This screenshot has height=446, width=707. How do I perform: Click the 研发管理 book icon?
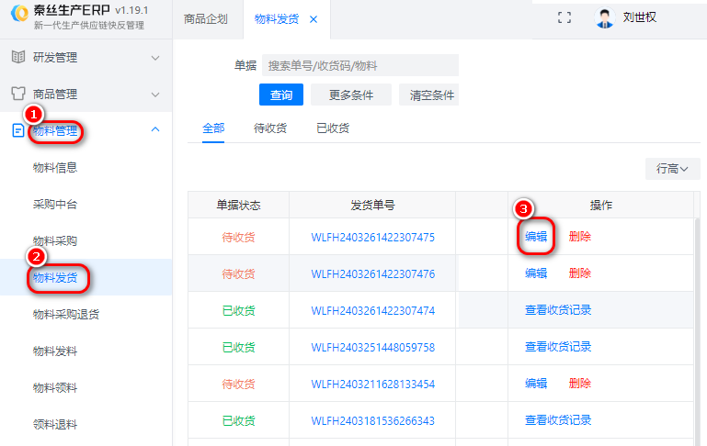pyautogui.click(x=17, y=57)
